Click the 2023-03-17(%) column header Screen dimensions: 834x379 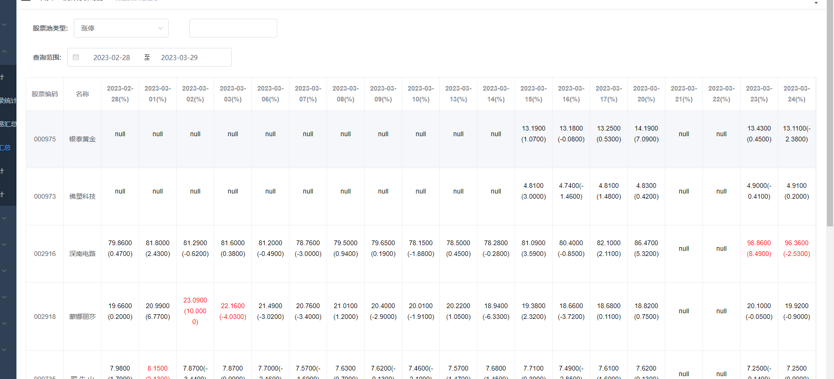(608, 94)
